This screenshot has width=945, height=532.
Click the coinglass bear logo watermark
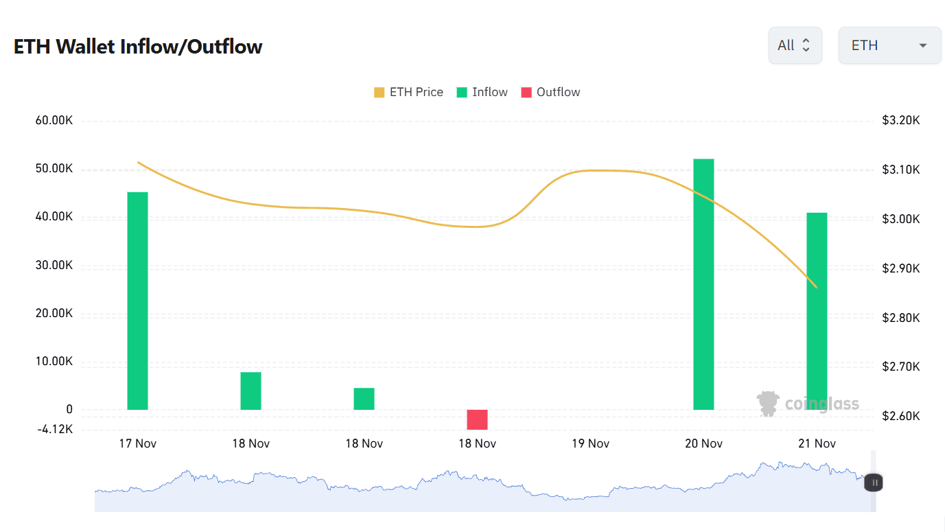pyautogui.click(x=768, y=404)
